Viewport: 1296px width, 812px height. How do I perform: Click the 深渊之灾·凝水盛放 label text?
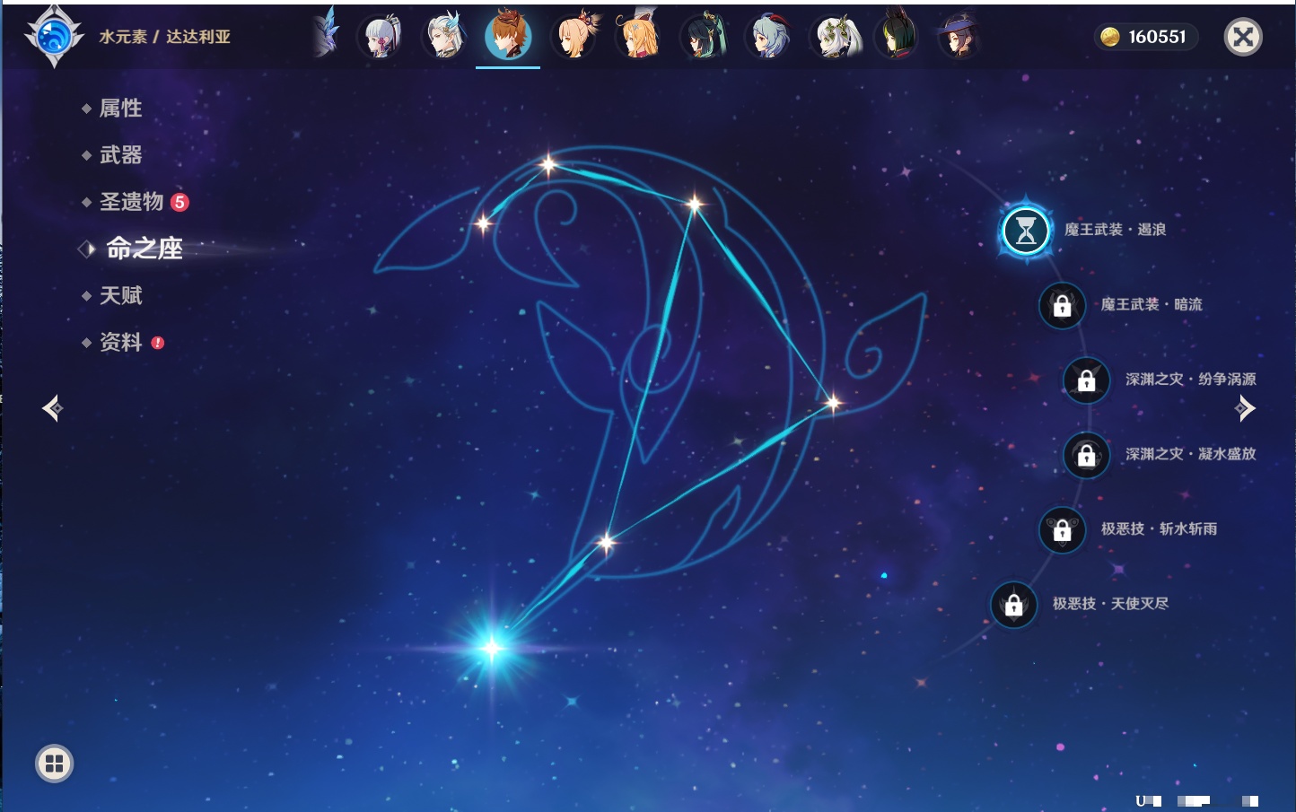pyautogui.click(x=1191, y=454)
